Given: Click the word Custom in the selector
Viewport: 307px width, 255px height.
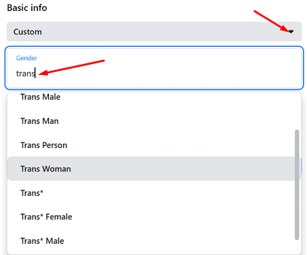Looking at the screenshot, I should click(27, 32).
